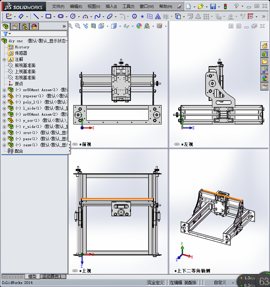
Task: Open the display style dropdown arrow
Action: click(120, 27)
